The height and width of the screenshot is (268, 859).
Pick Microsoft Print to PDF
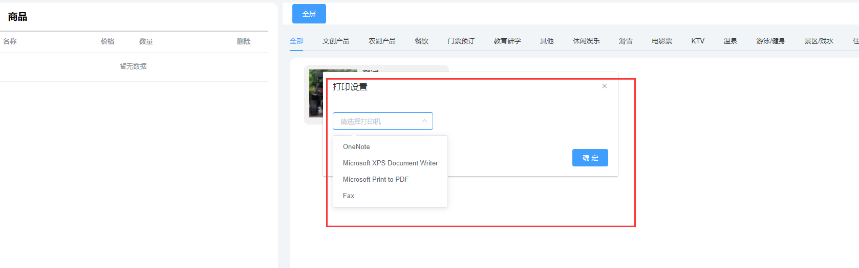click(375, 179)
